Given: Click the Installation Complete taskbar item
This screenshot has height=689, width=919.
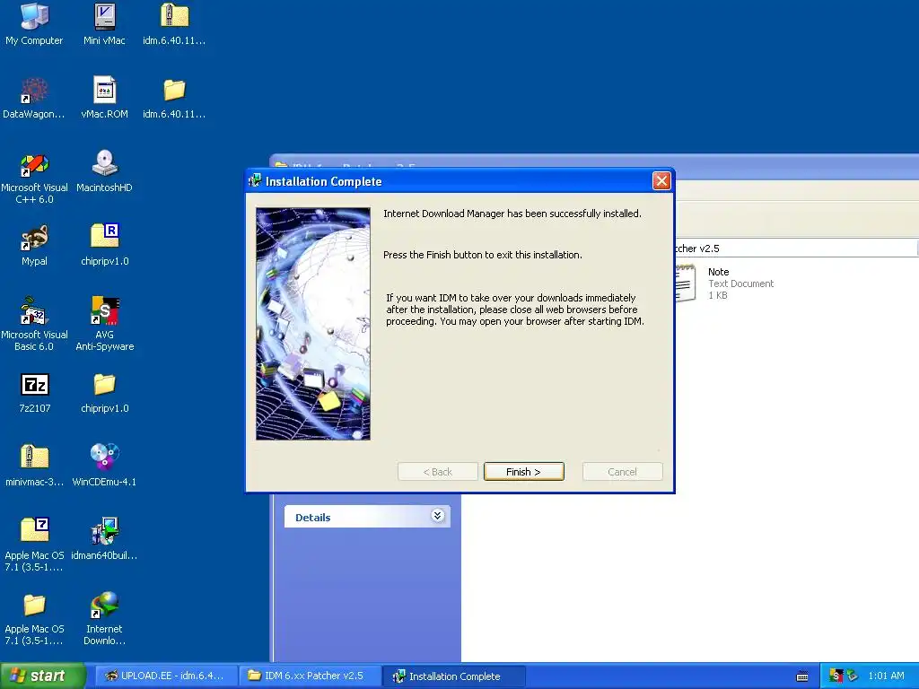Looking at the screenshot, I should click(x=454, y=676).
